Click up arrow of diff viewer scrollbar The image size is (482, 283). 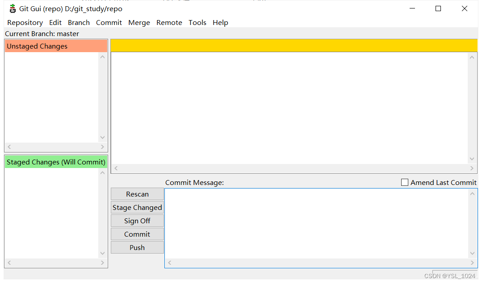472,57
